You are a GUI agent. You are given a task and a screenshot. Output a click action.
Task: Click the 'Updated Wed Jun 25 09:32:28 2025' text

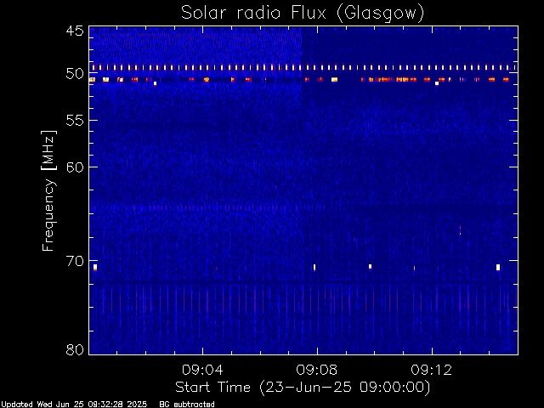[74, 405]
